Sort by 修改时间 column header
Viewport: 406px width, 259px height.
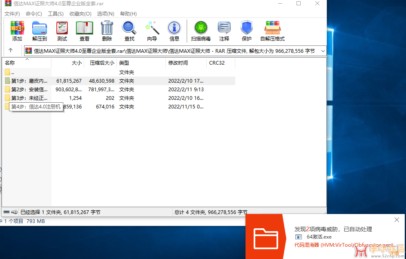click(186, 63)
